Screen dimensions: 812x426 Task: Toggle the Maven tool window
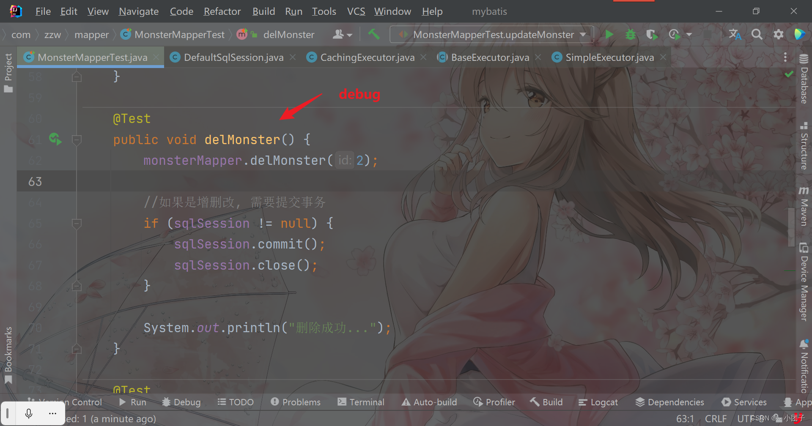tap(804, 206)
